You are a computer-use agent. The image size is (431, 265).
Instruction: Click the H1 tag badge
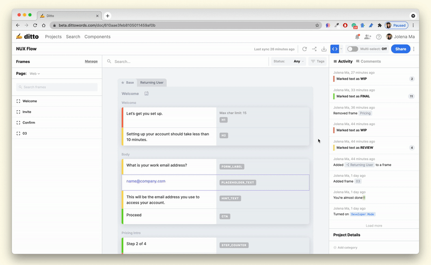(x=224, y=120)
